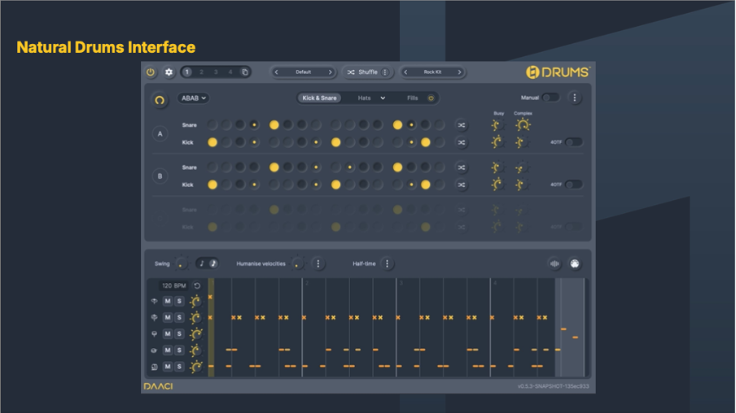Image resolution: width=736 pixels, height=413 pixels.
Task: Open three-dot menu beside Manual toggle
Action: (x=575, y=98)
